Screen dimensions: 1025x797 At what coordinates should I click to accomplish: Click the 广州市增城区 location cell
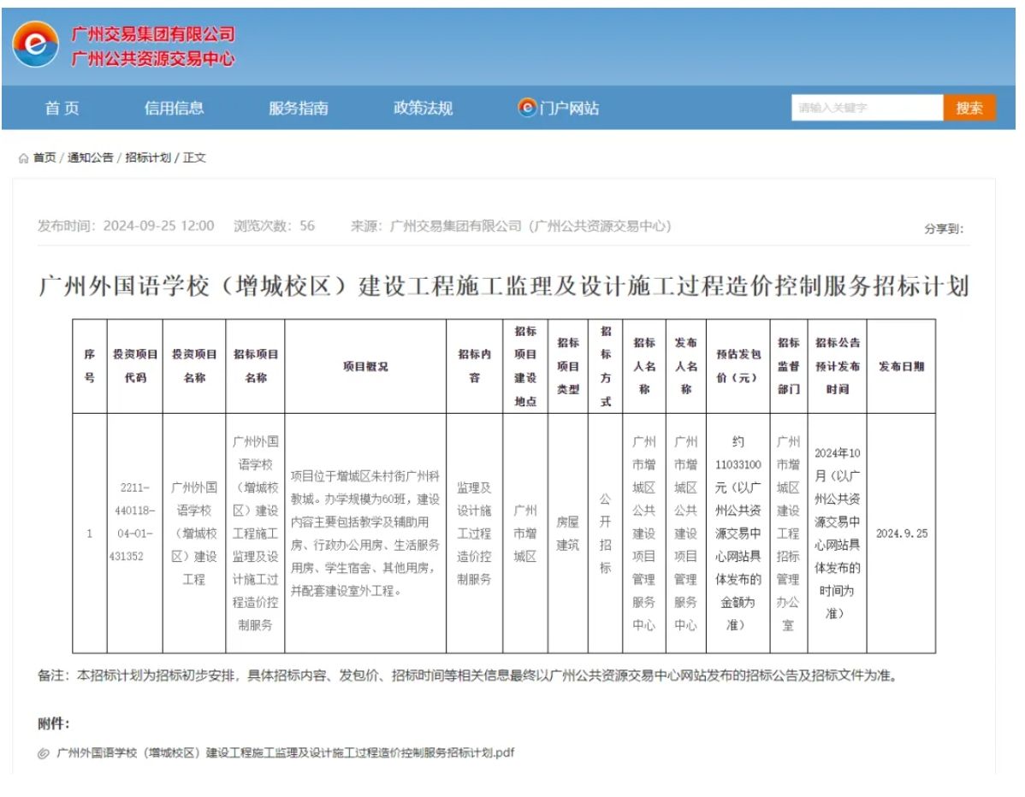[525, 533]
